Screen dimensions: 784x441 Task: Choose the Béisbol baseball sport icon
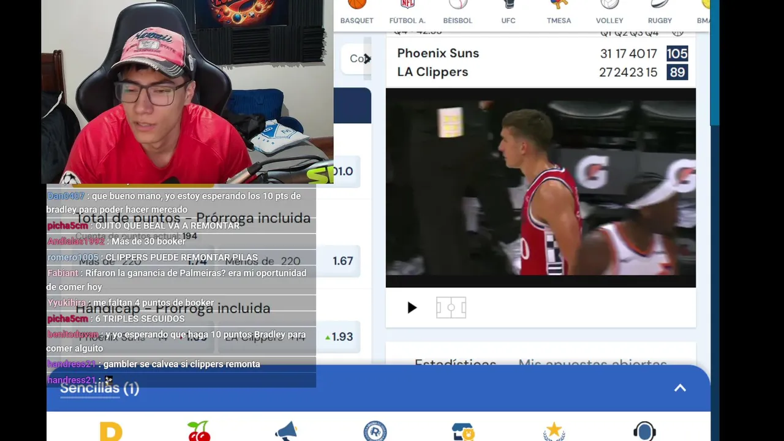458,12
